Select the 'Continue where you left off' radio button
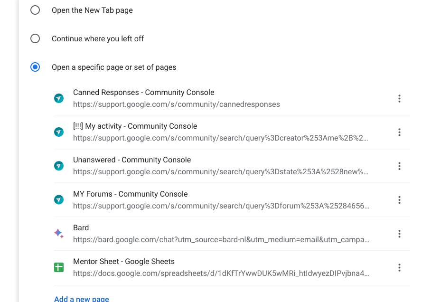 [35, 38]
